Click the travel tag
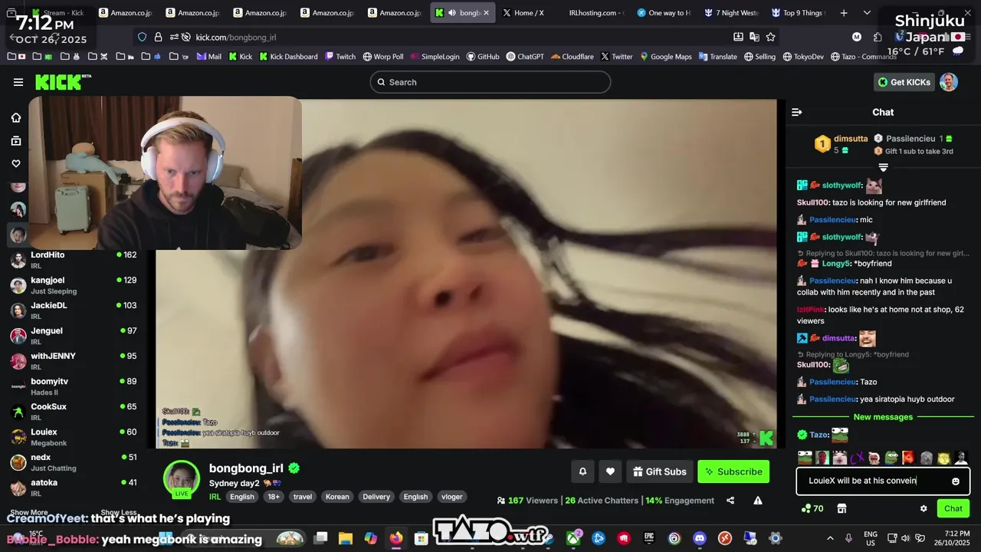Image resolution: width=981 pixels, height=552 pixels. coord(303,497)
